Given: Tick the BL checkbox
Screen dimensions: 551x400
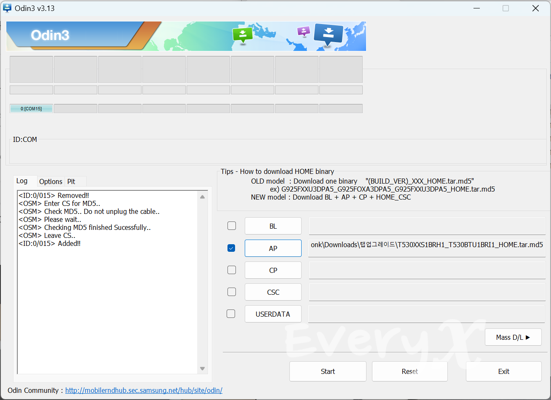Looking at the screenshot, I should click(x=232, y=226).
